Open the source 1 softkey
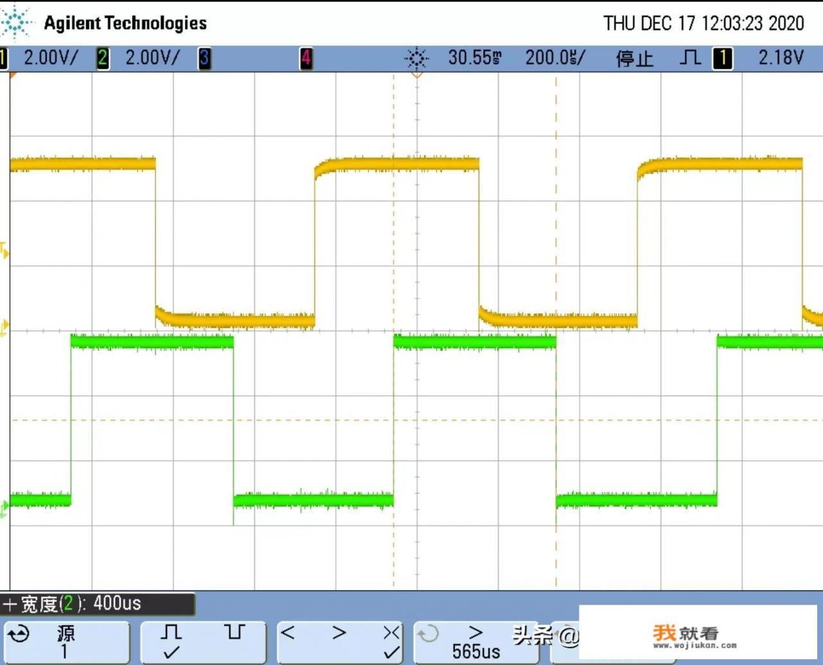Image resolution: width=823 pixels, height=665 pixels. [66, 642]
